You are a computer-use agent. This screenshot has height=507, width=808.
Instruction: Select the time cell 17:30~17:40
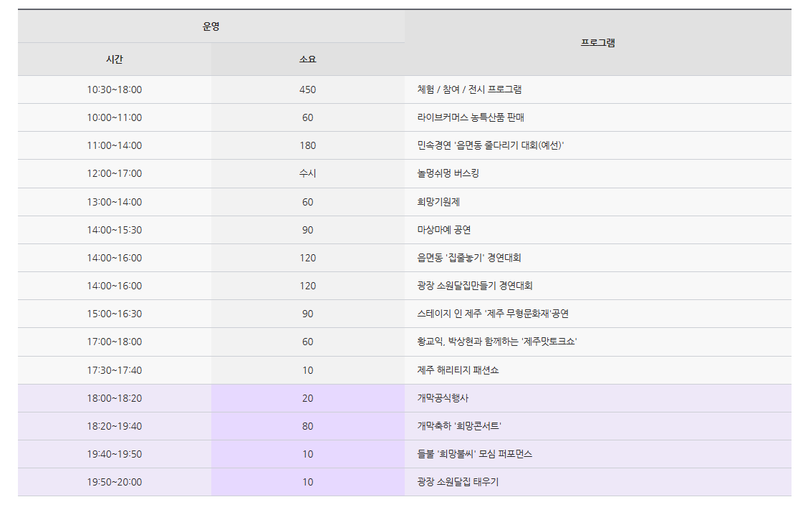(115, 370)
